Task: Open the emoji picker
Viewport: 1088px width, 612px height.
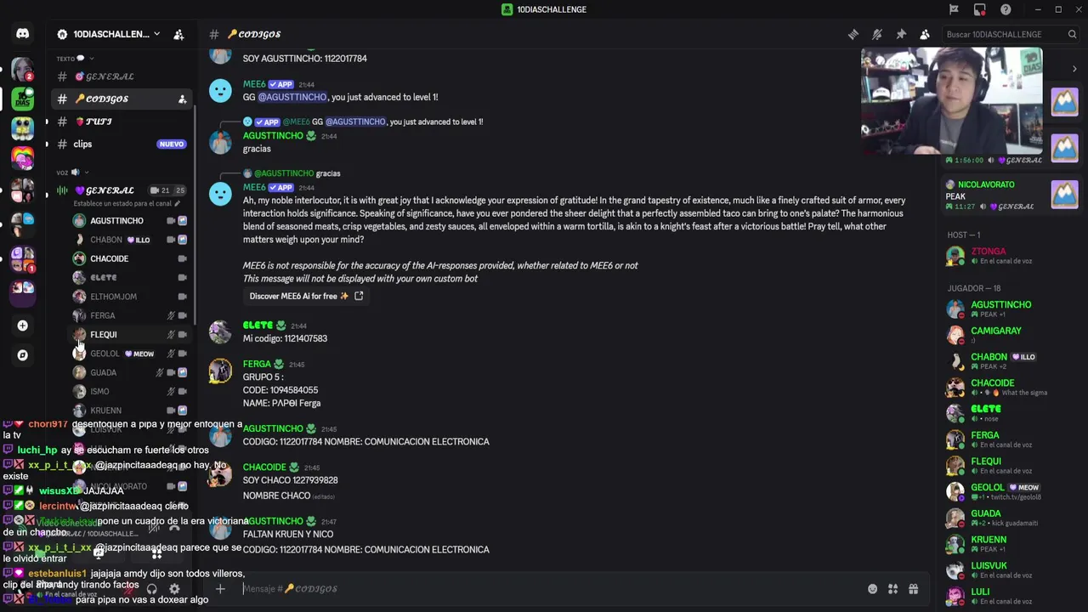Action: coord(872,589)
